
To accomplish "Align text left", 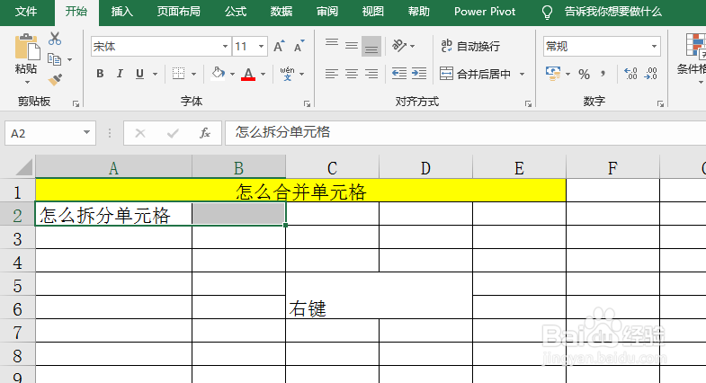I will coord(332,74).
